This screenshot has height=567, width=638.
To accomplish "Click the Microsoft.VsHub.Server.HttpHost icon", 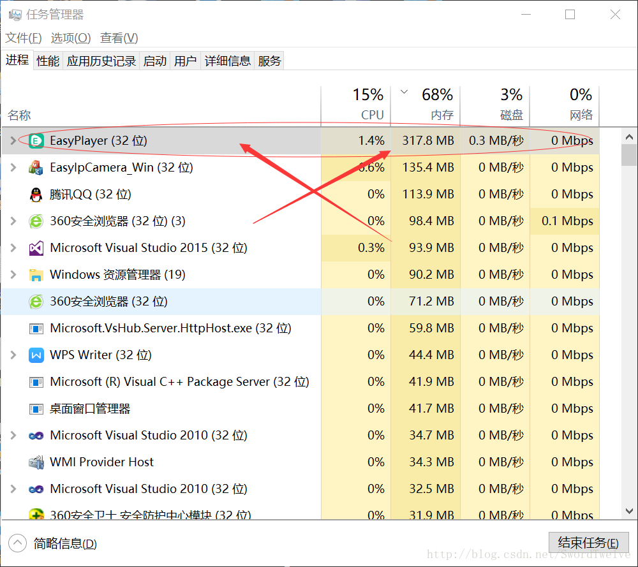I will pos(36,328).
